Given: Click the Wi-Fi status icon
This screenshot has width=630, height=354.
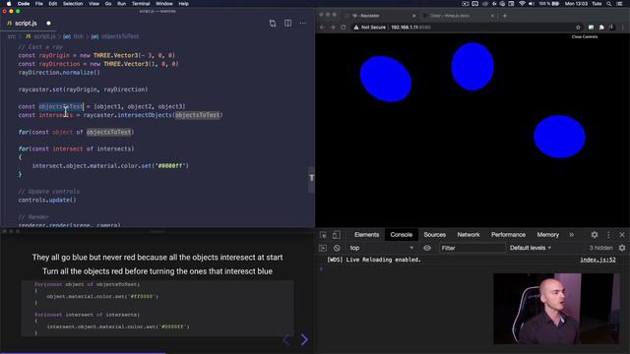Looking at the screenshot, I should (522, 4).
